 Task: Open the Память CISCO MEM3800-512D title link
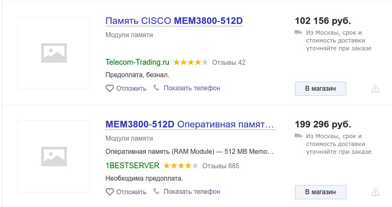(174, 21)
